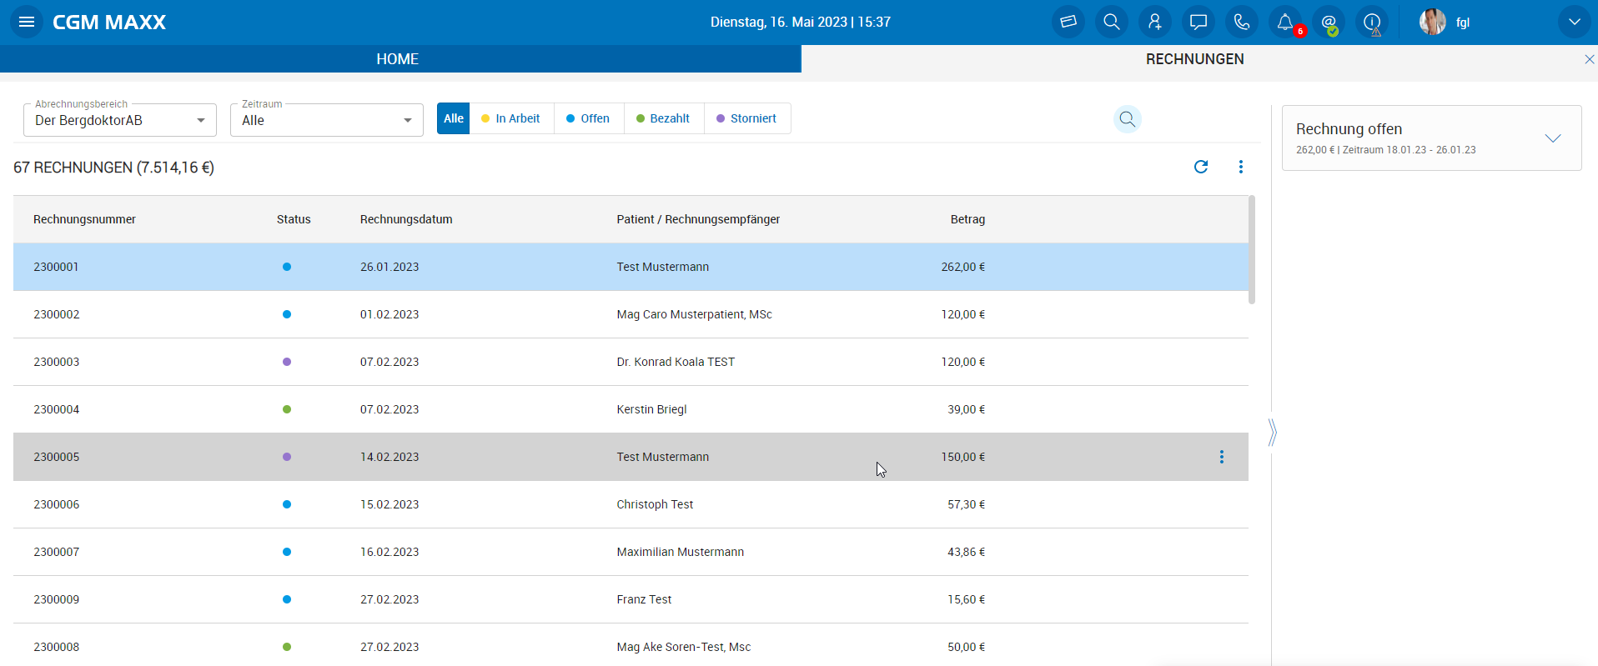Expand the Rechnung offen card chevron
Image resolution: width=1598 pixels, height=666 pixels.
click(x=1553, y=138)
